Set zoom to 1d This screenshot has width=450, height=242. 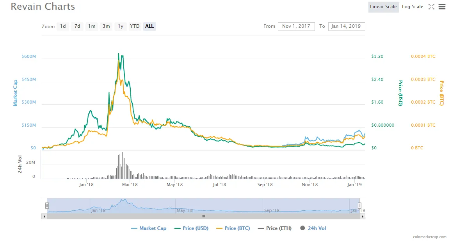tap(63, 26)
